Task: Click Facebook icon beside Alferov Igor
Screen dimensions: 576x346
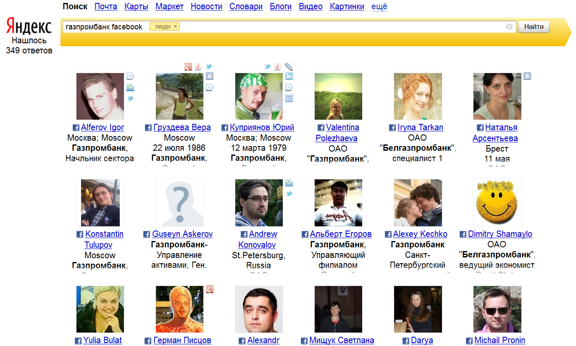Action: pyautogui.click(x=76, y=128)
